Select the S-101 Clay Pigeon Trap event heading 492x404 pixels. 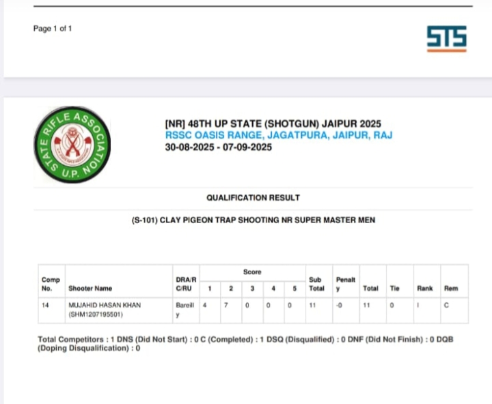point(253,220)
